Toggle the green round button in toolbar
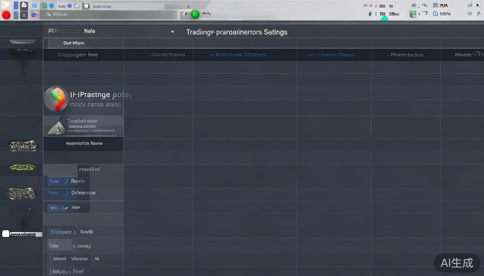This screenshot has width=484, height=276. tap(195, 14)
